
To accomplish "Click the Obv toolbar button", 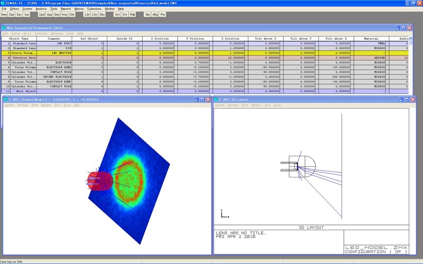I will (x=103, y=15).
